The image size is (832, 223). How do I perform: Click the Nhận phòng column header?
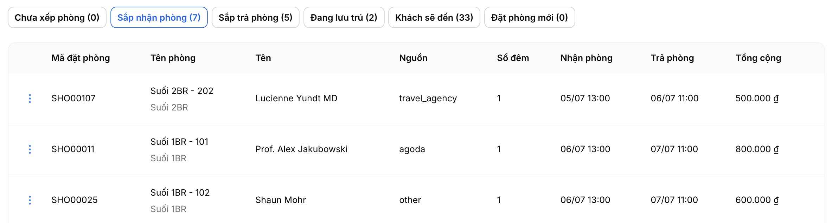(x=586, y=58)
